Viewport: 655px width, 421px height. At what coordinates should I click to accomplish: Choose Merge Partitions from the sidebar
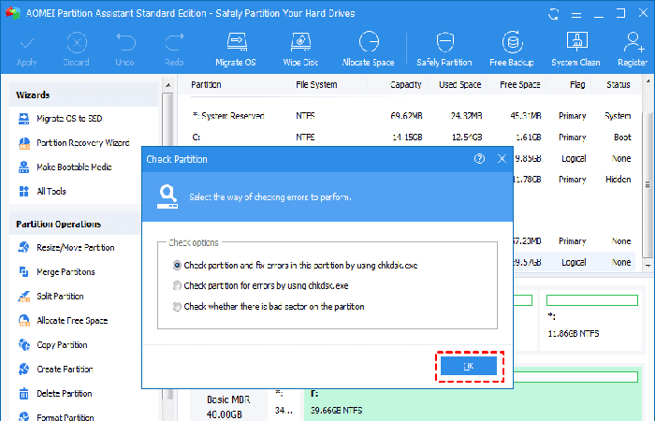point(65,272)
